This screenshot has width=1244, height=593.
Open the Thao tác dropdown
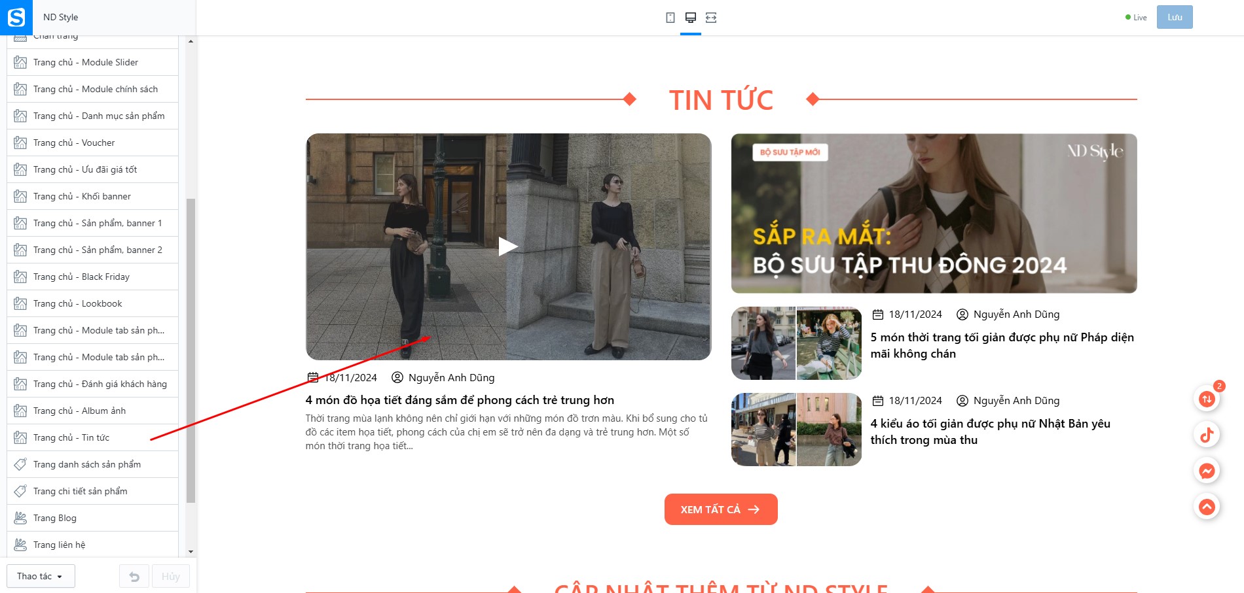coord(41,576)
